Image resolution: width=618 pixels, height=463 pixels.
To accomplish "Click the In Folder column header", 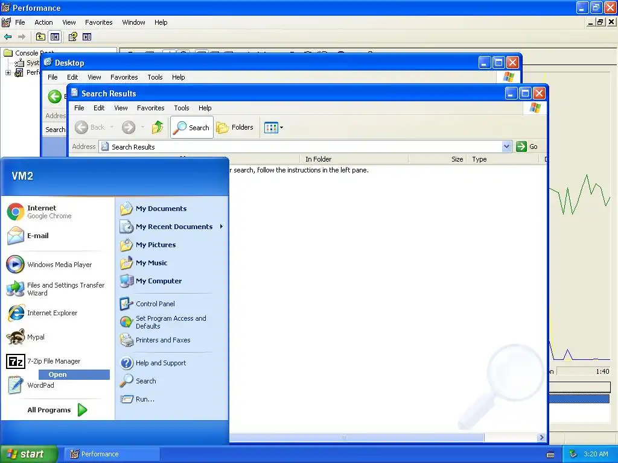I will 354,159.
